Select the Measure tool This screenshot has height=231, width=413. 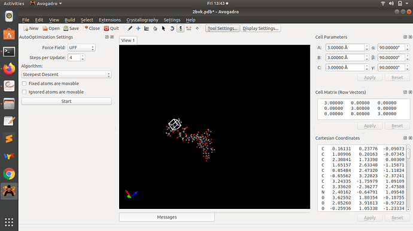[189, 29]
